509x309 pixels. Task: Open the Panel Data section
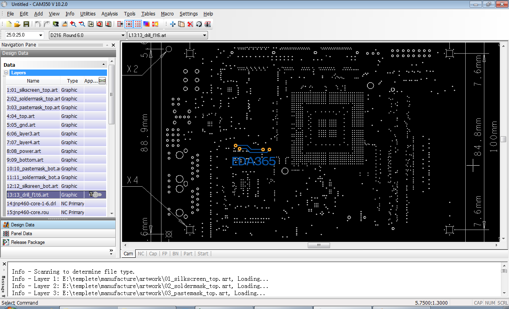tap(21, 234)
